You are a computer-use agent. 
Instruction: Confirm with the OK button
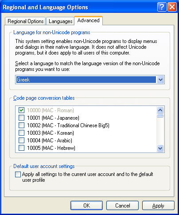click(x=86, y=206)
